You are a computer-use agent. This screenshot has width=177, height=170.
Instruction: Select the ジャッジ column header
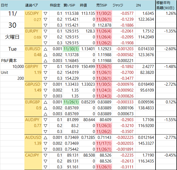(118, 5)
